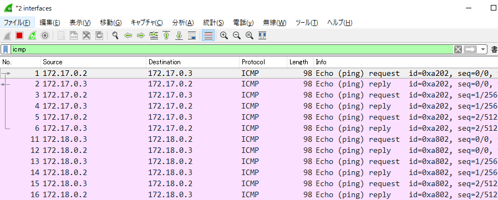
Task: Restart the current capture
Action: [x=32, y=35]
